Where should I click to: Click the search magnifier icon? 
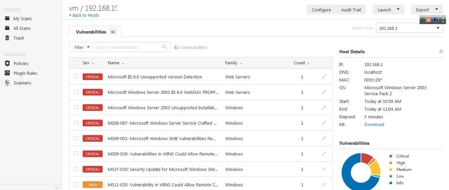coord(165,47)
